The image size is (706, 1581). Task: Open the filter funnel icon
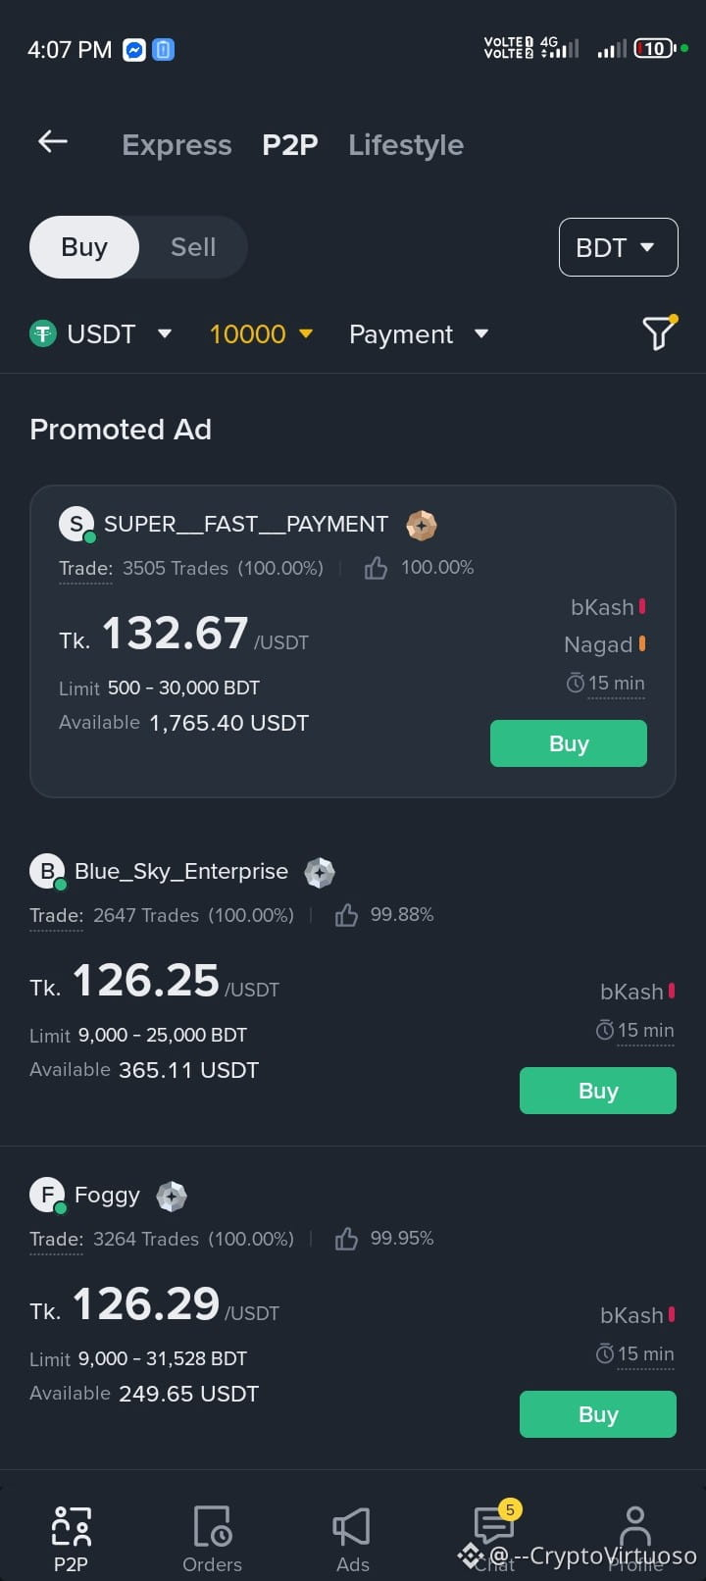(659, 333)
